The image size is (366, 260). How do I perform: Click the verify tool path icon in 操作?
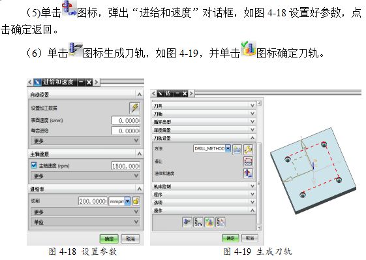(x=209, y=222)
